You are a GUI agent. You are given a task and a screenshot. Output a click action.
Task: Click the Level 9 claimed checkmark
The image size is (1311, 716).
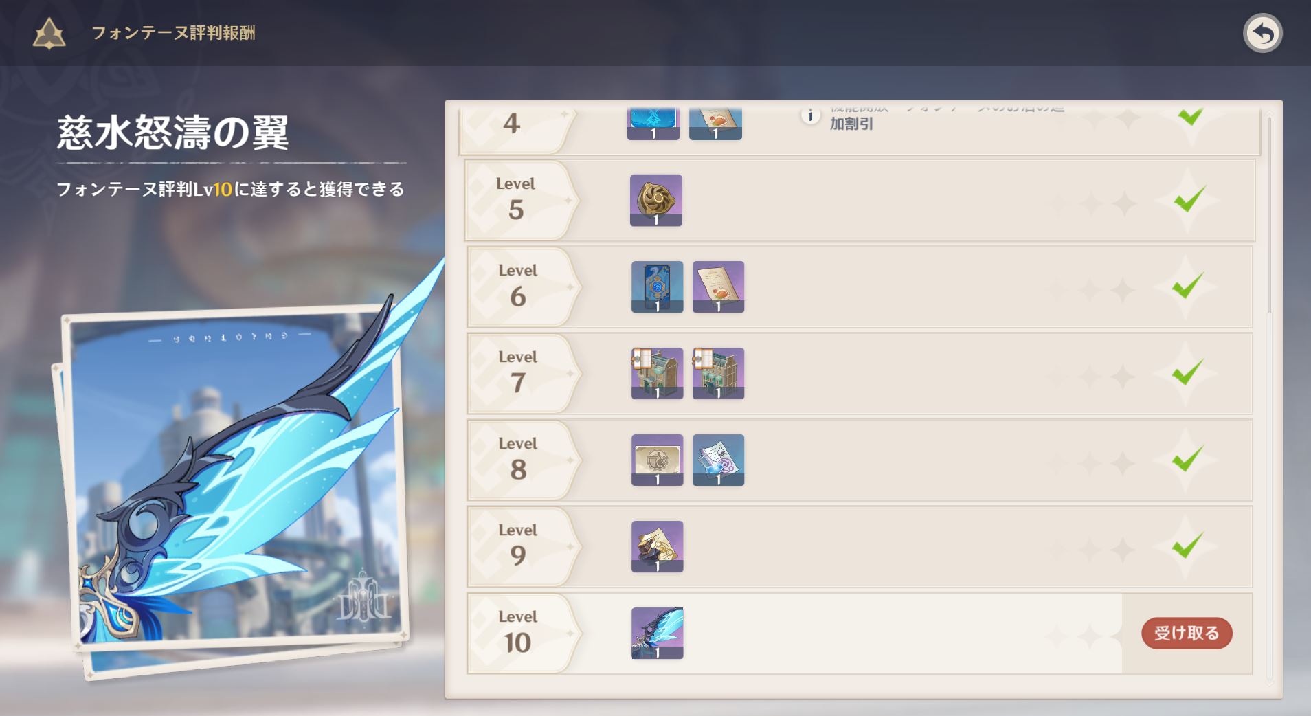click(x=1187, y=546)
